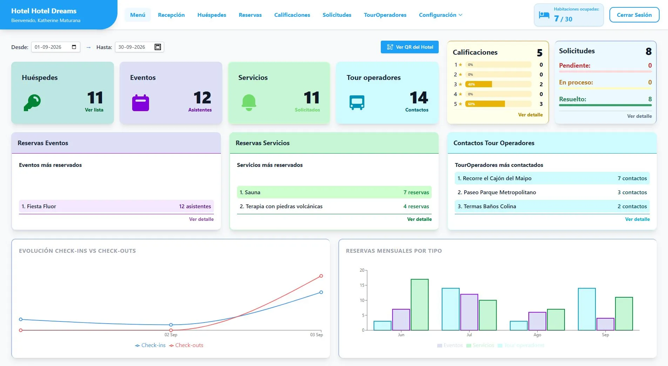Screen dimensions: 668x366
Task: Click Ver lista in Huéspedes card
Action: point(94,110)
